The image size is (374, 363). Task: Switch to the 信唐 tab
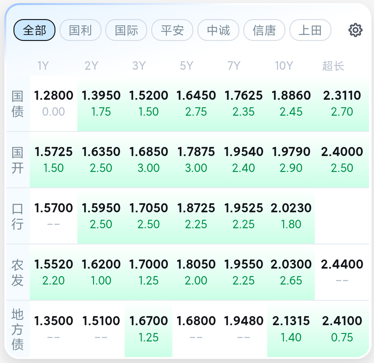tap(264, 30)
